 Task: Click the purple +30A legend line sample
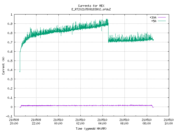coord(162,17)
